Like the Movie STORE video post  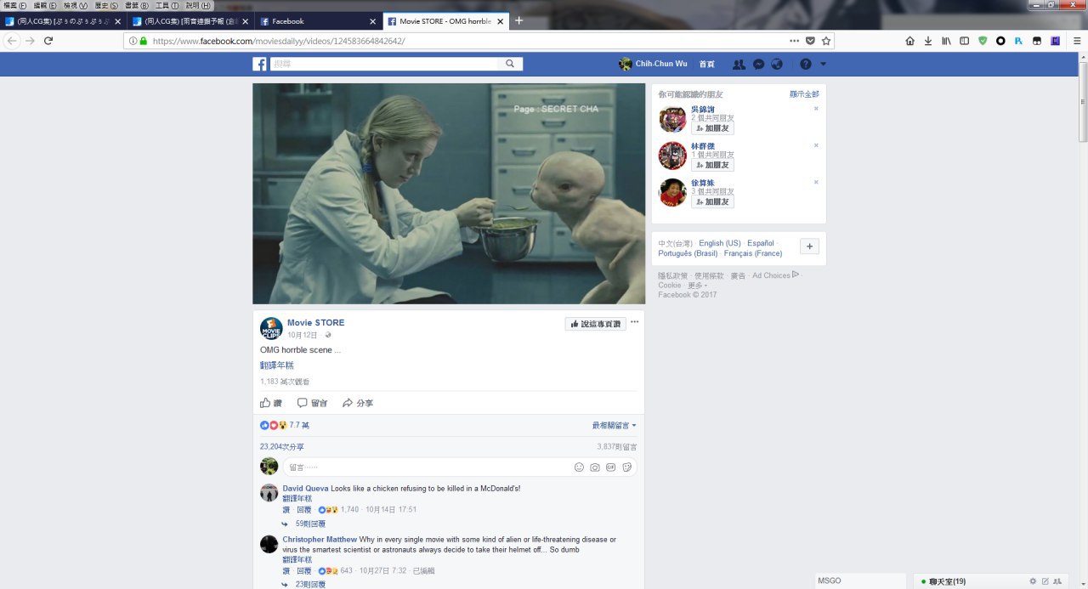(271, 403)
